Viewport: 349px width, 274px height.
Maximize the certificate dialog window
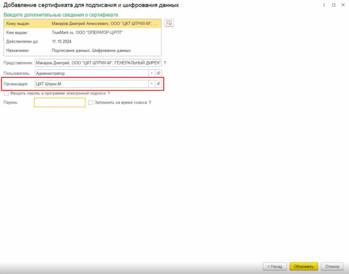[333, 5]
